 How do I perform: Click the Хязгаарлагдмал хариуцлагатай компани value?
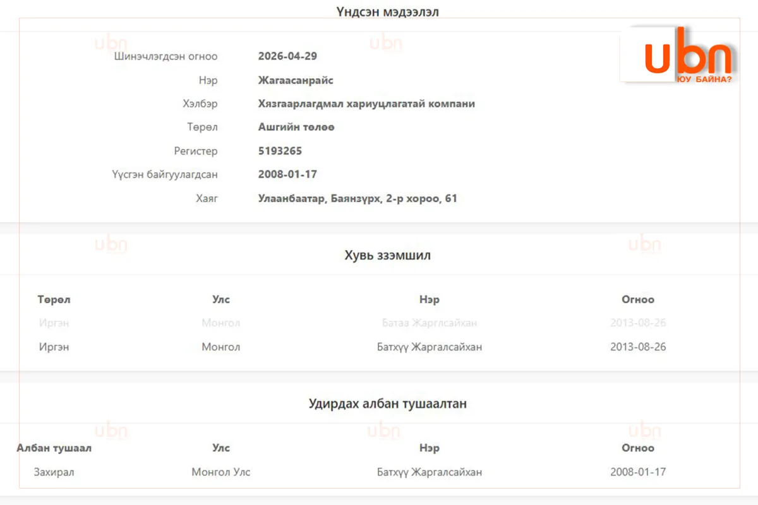pyautogui.click(x=366, y=104)
